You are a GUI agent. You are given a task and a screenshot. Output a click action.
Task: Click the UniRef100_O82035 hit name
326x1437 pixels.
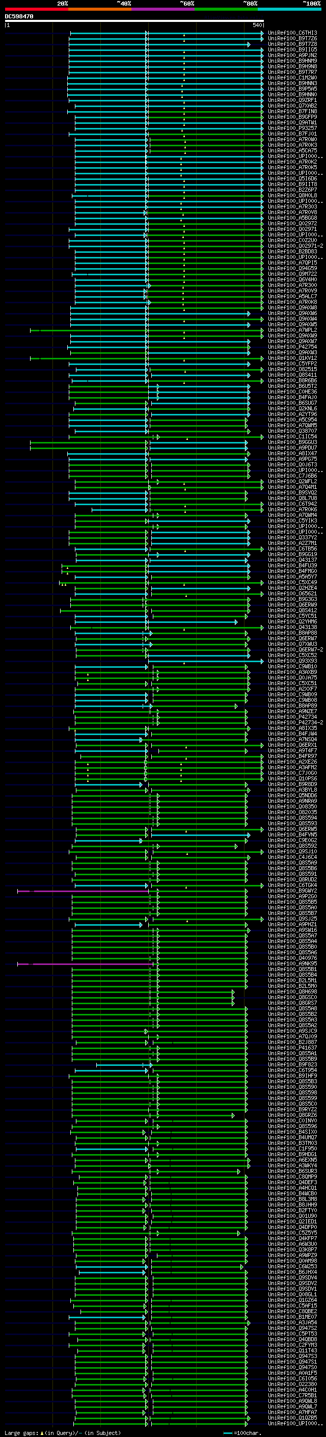[x=292, y=812]
